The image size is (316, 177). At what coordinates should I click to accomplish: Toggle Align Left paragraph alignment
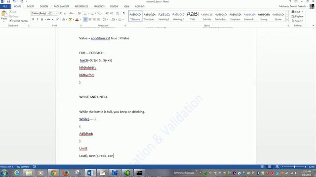point(85,20)
